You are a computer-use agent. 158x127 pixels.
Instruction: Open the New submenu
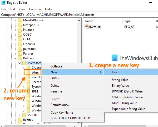(73, 72)
